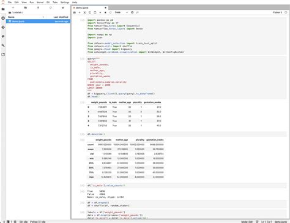Upload files with the upload arrow icon
This screenshot has width=290, height=223.
pos(38,7)
